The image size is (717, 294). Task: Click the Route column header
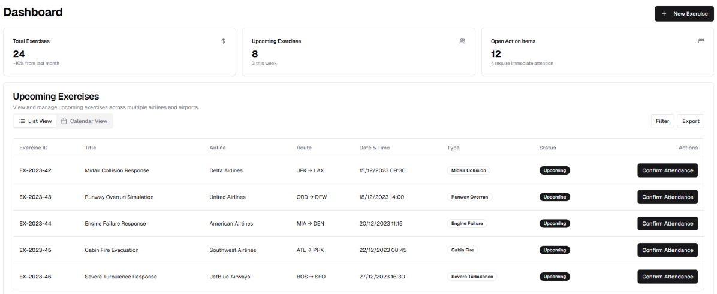(x=304, y=148)
